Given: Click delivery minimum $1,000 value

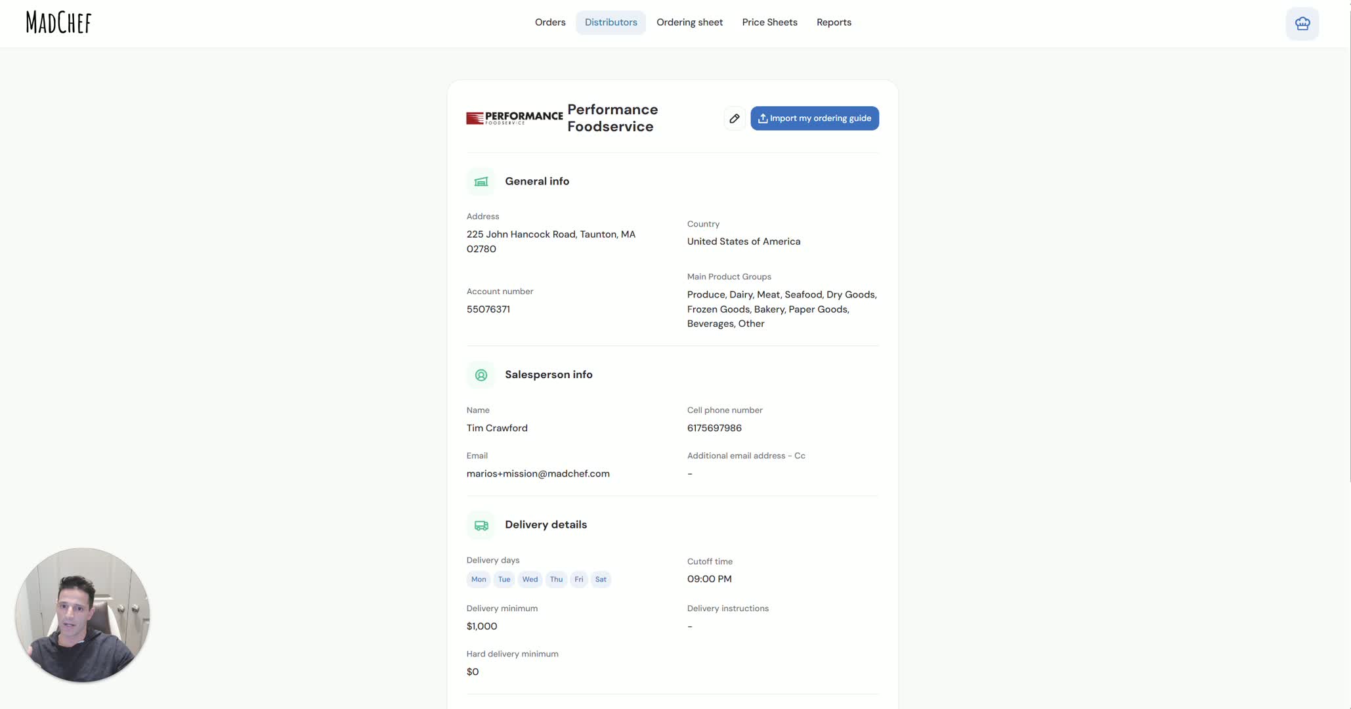Looking at the screenshot, I should pyautogui.click(x=482, y=626).
